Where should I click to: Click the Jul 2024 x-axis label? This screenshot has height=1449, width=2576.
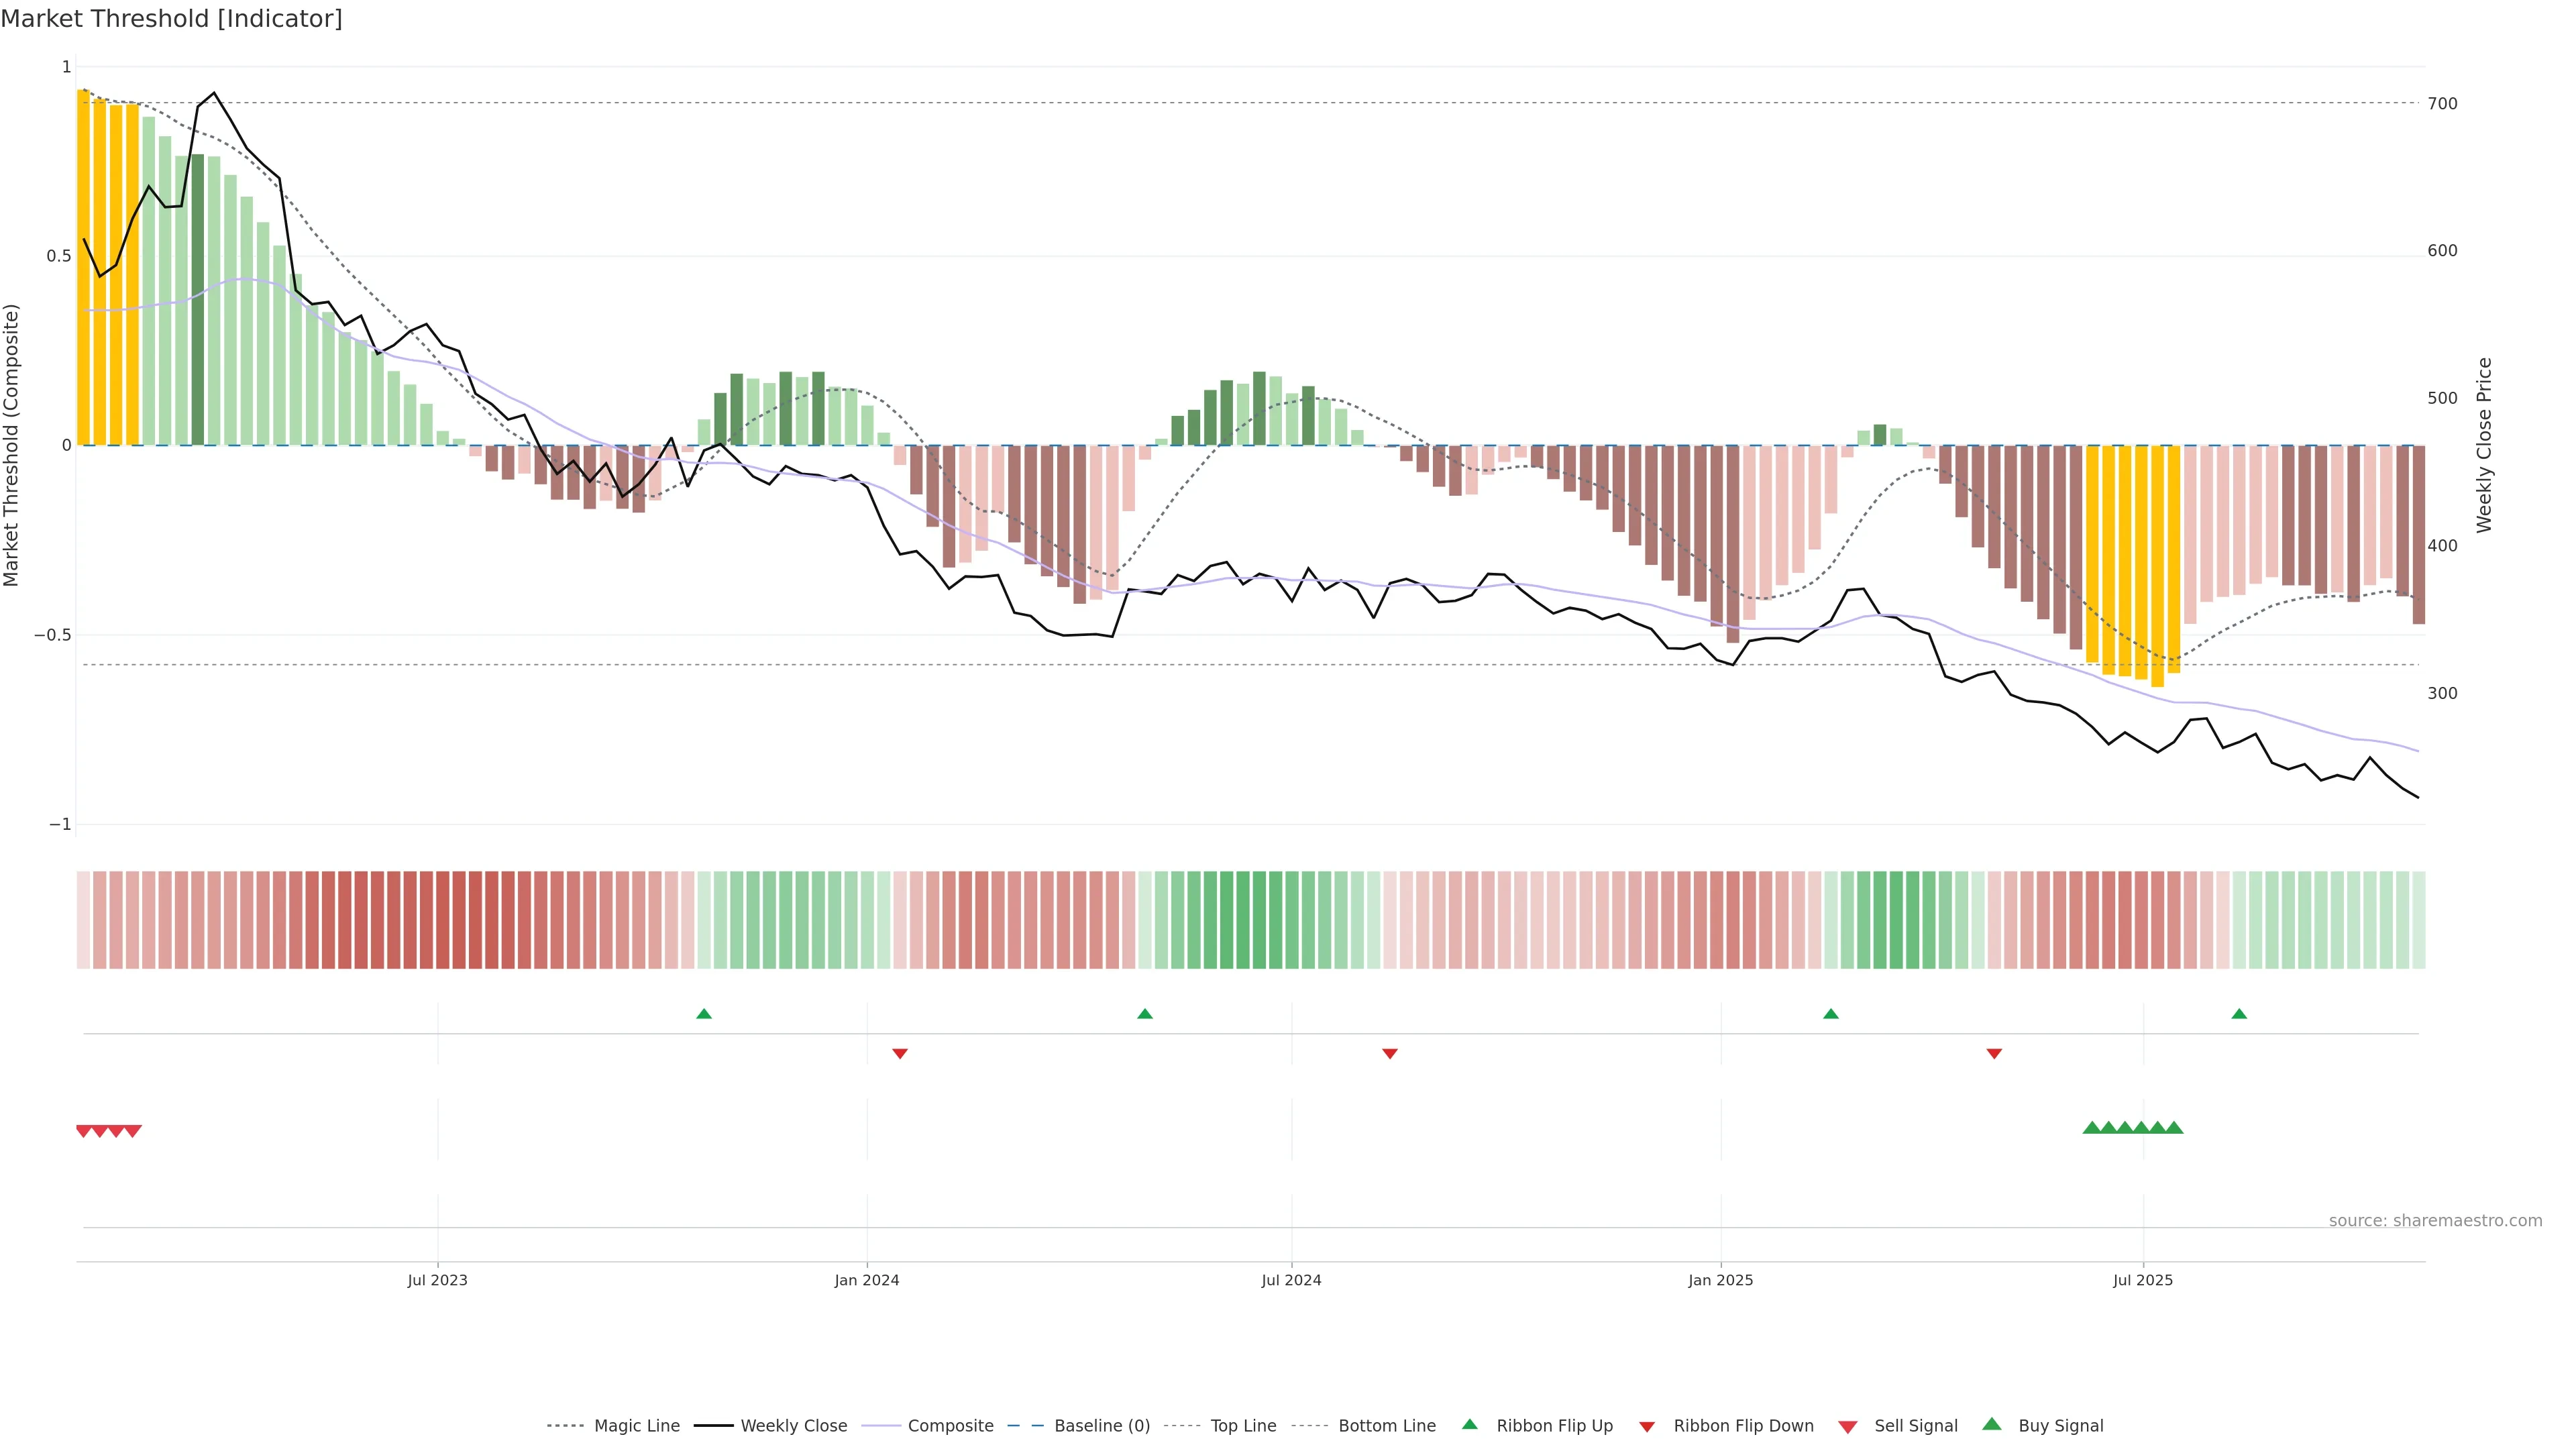pos(1291,1280)
